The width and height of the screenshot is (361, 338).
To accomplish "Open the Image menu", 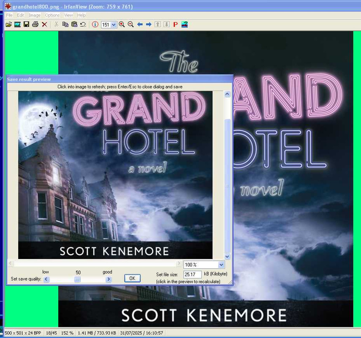I will click(35, 15).
